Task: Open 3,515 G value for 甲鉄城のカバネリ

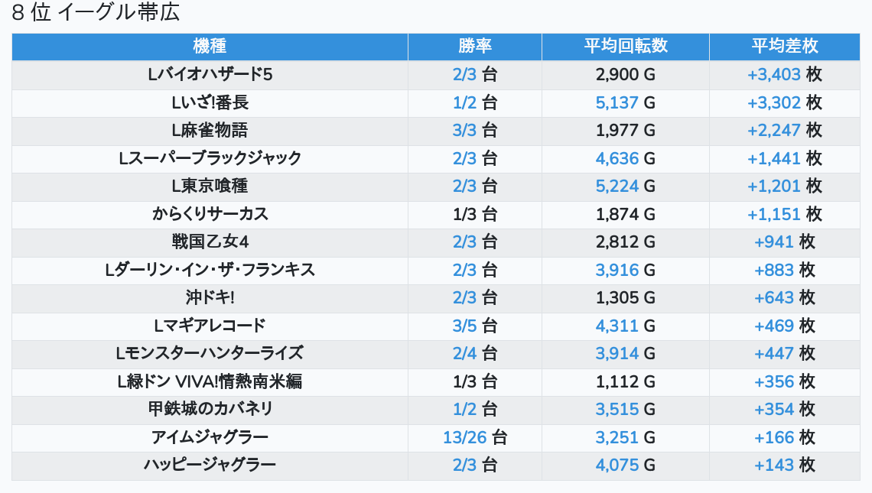Action: [617, 410]
